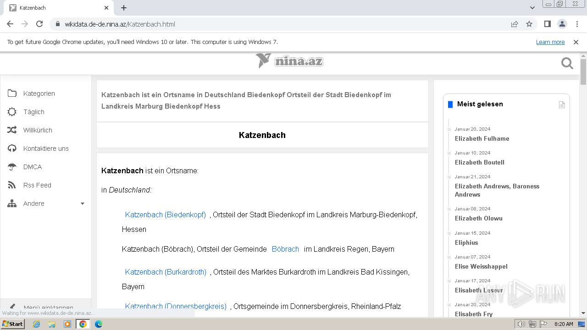The width and height of the screenshot is (587, 330).
Task: Open the tab search chevron
Action: [532, 8]
